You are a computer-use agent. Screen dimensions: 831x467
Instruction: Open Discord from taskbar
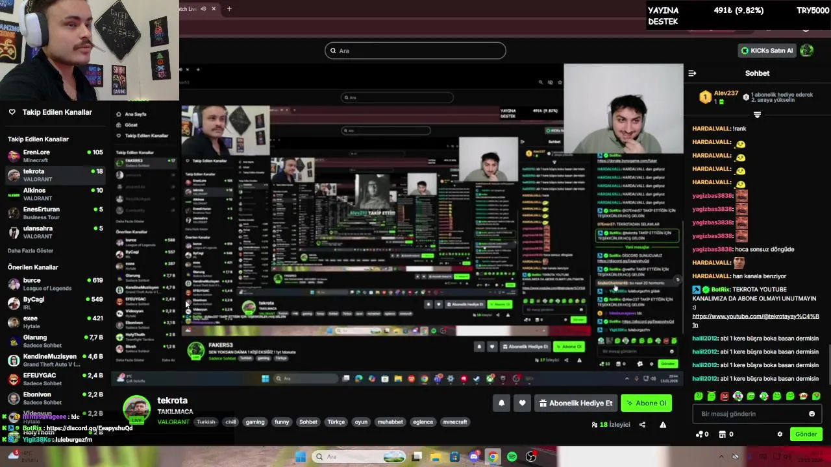click(x=474, y=457)
